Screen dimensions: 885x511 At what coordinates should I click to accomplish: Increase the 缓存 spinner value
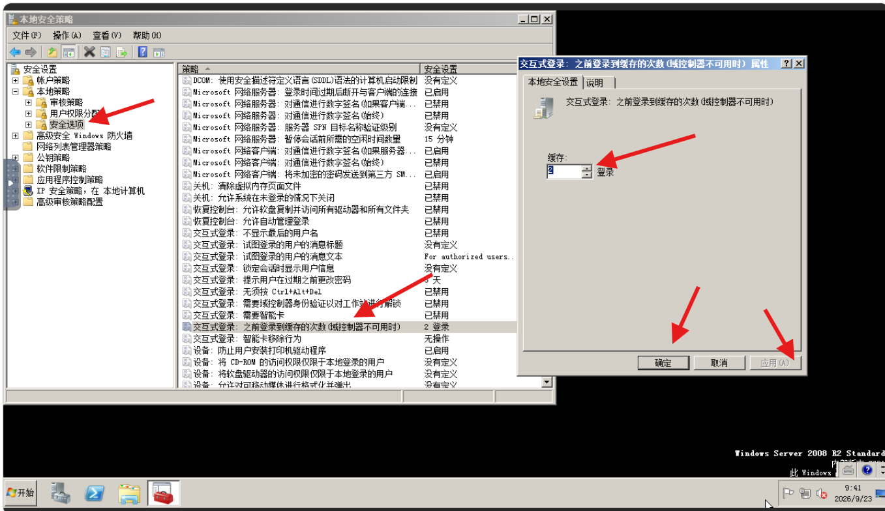click(x=587, y=168)
